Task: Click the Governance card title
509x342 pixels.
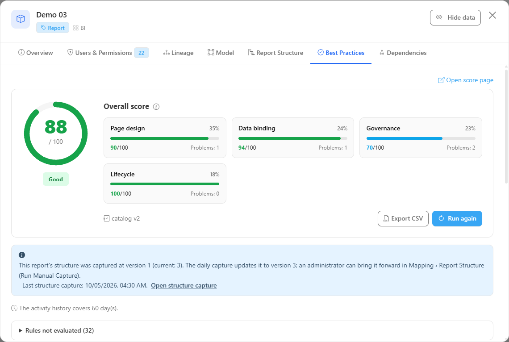Action: (384, 128)
